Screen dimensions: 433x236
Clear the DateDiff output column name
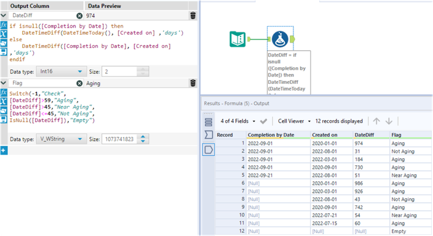[x=79, y=16]
